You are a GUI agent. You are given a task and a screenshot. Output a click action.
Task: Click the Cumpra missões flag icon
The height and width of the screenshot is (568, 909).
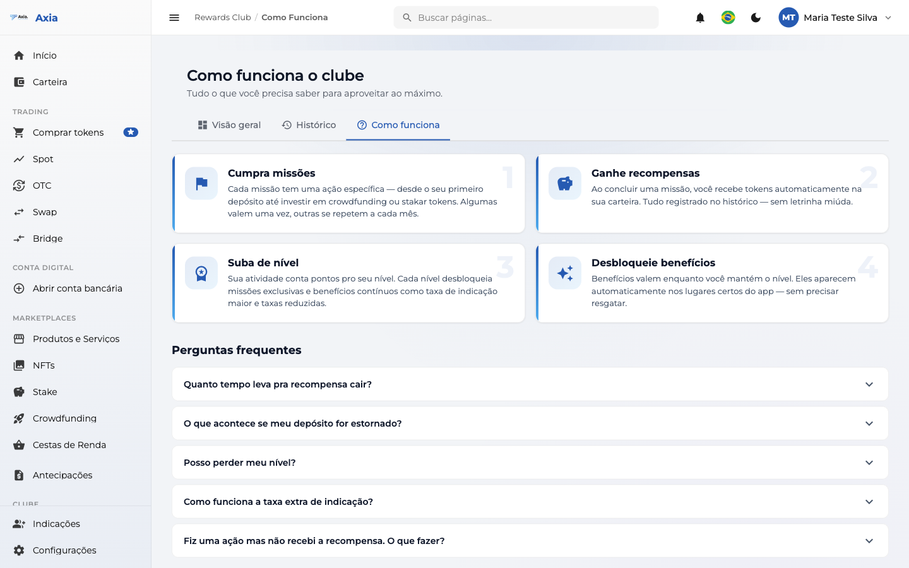coord(201,184)
